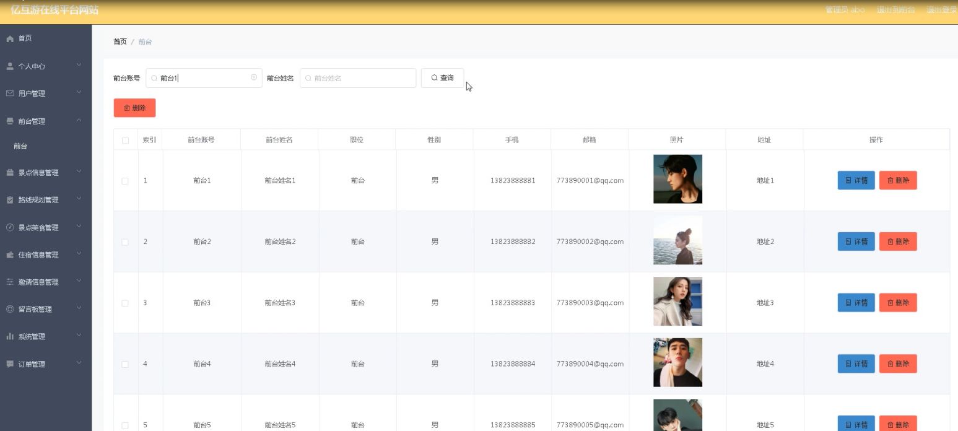
Task: Check the box for row 前台1
Action: coord(125,181)
